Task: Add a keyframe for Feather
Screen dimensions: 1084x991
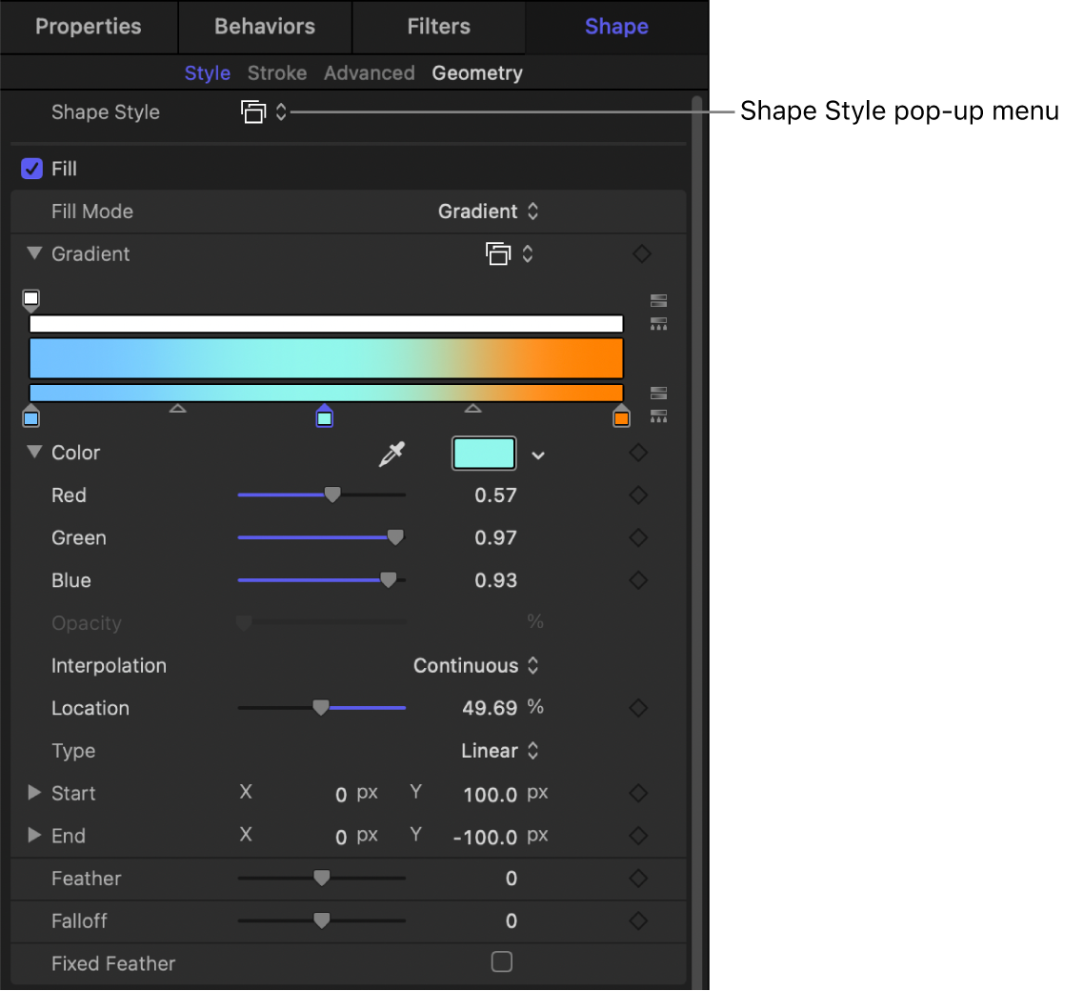Action: coord(637,879)
